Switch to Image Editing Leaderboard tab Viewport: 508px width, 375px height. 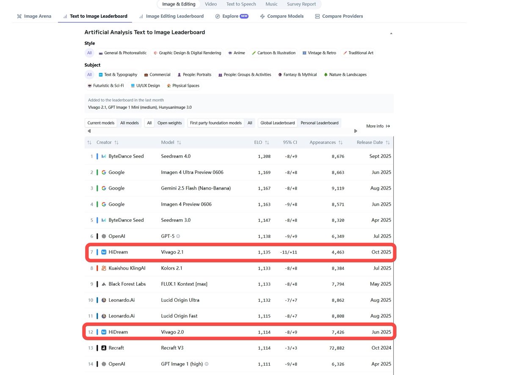point(171,16)
